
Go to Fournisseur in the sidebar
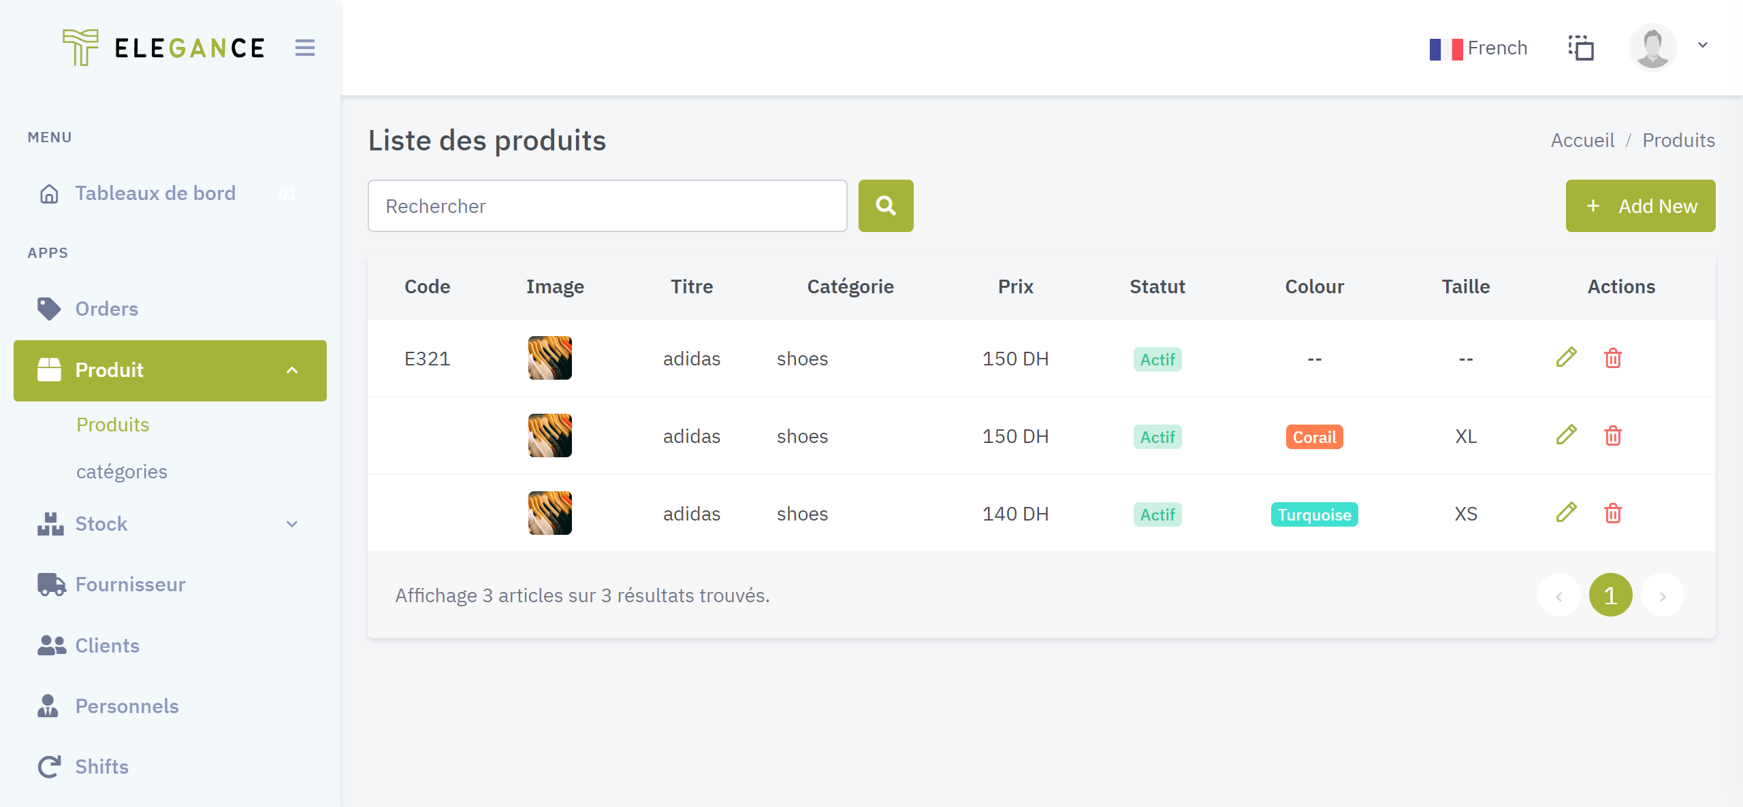129,584
